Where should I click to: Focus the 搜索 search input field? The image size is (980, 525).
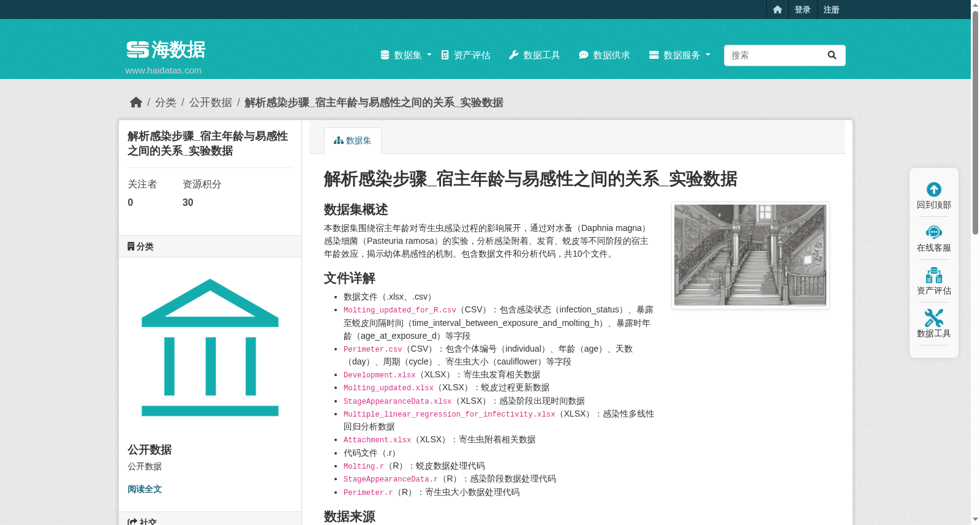(772, 55)
